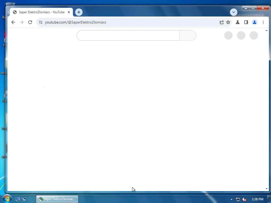The height and width of the screenshot is (203, 271).
Task: Share this page via address bar icon
Action: click(222, 22)
